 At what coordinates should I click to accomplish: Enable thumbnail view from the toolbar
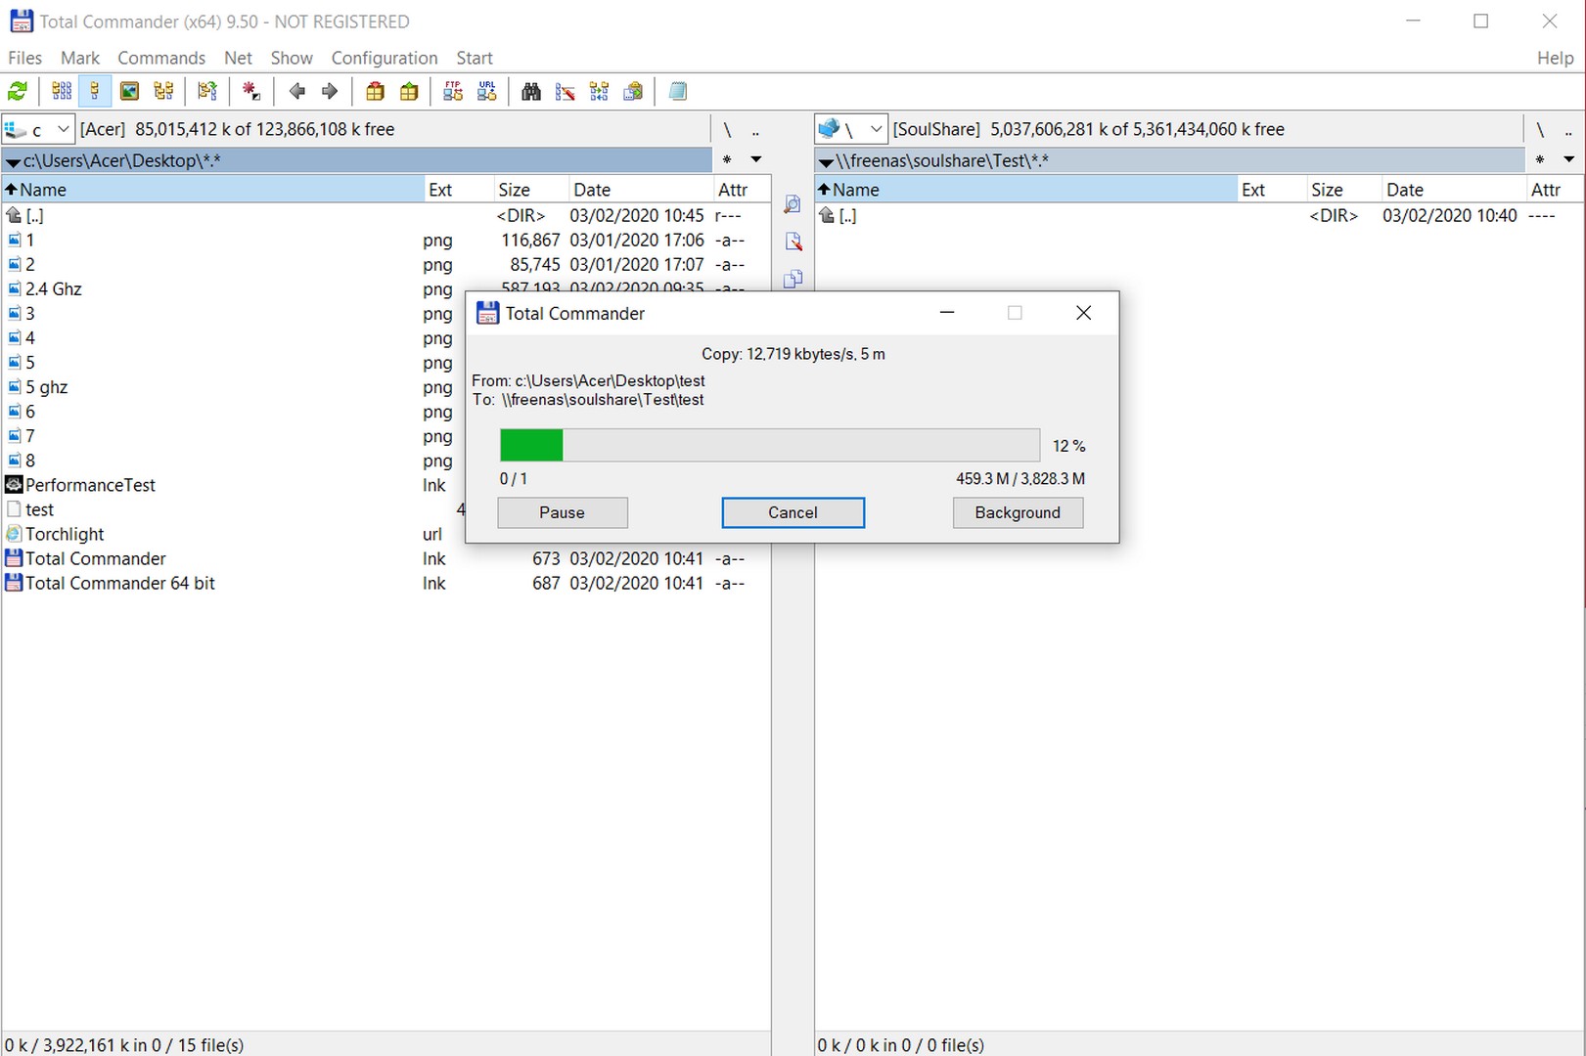point(129,91)
